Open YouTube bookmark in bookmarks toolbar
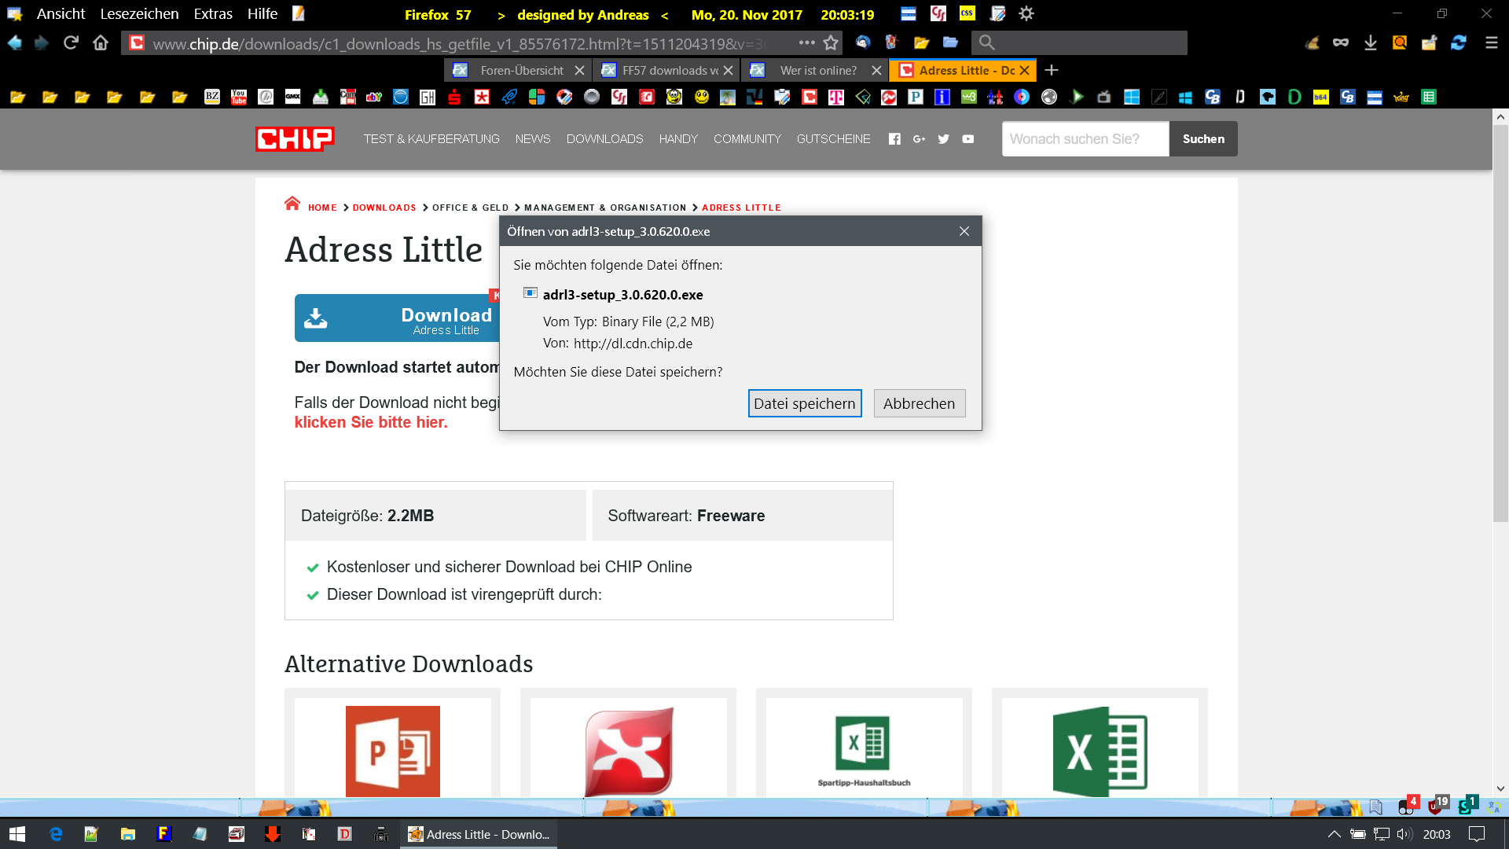The image size is (1509, 849). (239, 97)
